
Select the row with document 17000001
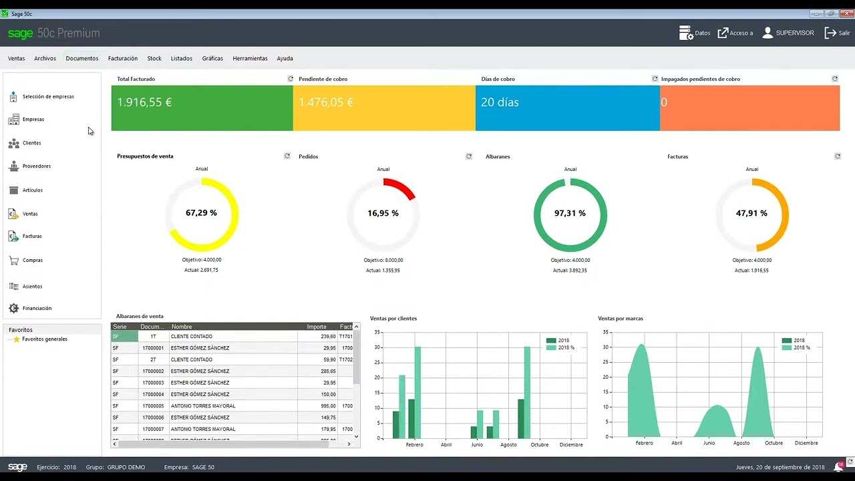(x=232, y=348)
